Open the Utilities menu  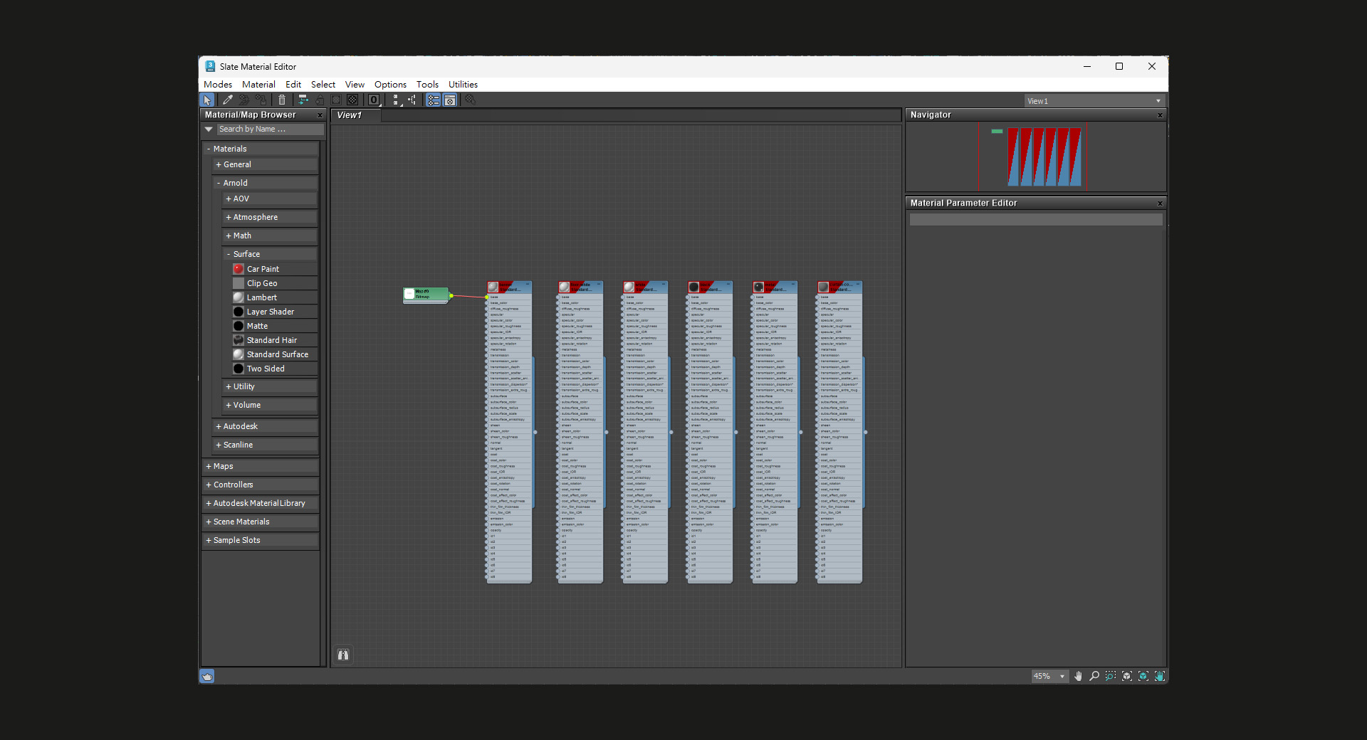[x=463, y=85]
